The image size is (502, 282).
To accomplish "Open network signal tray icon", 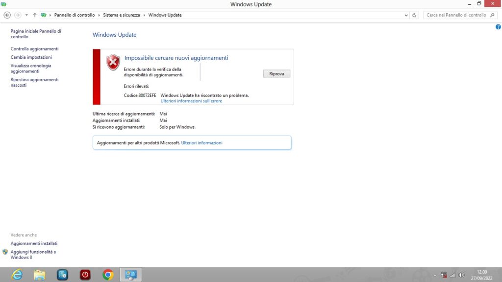I will pos(452,275).
